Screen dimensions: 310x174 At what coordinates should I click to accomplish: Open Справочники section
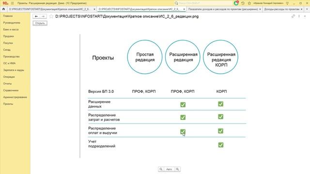tap(11, 90)
